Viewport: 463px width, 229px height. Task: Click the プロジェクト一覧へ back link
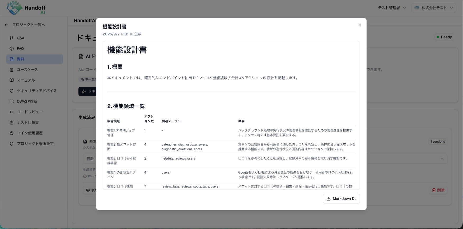point(25,25)
